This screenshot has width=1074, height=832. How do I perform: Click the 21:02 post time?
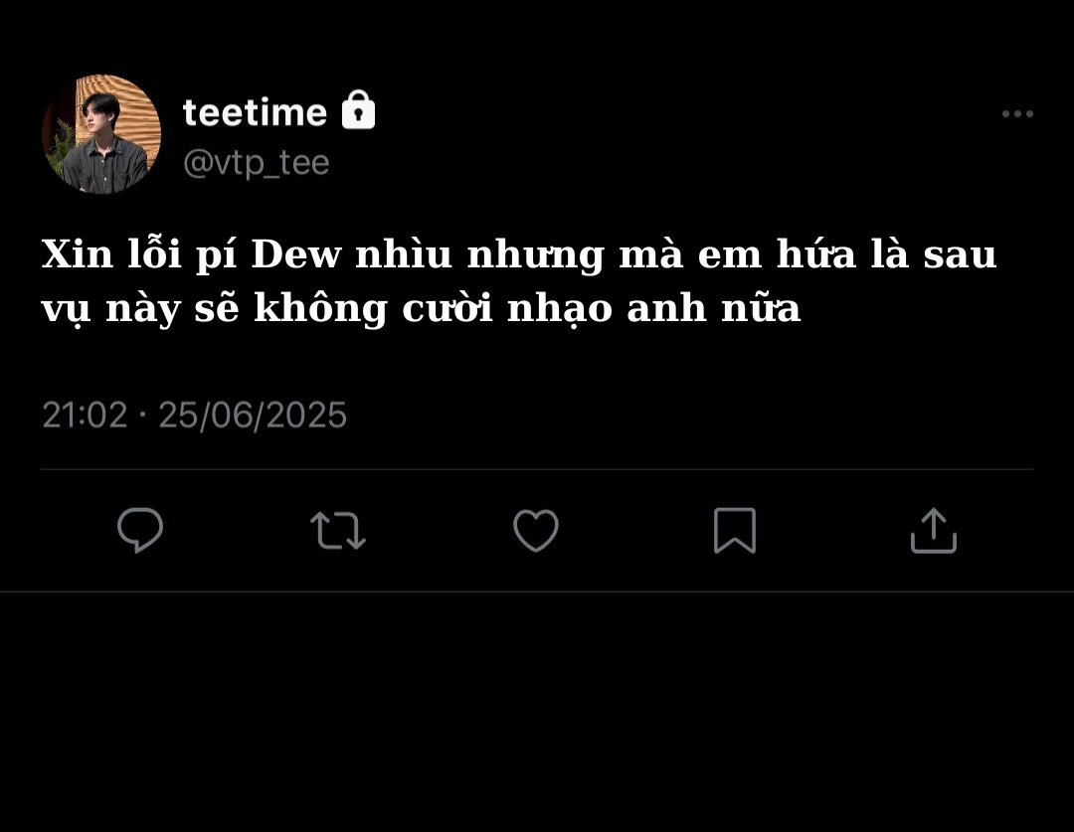click(85, 415)
